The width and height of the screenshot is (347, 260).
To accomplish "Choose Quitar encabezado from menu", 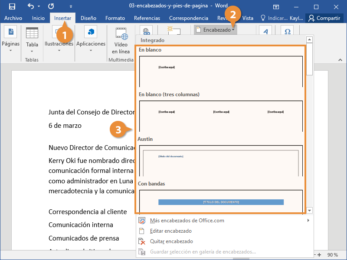I will click(x=171, y=241).
